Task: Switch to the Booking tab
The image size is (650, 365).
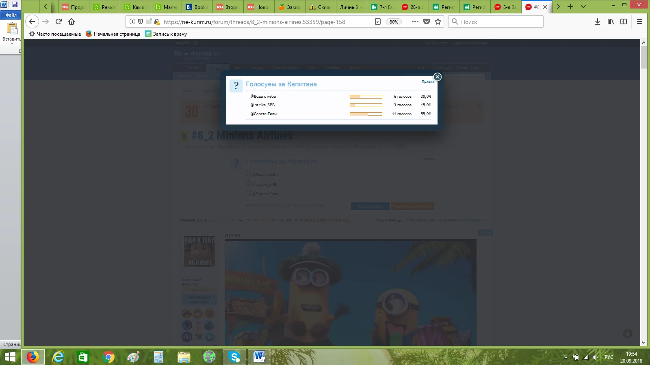Action: click(x=197, y=7)
